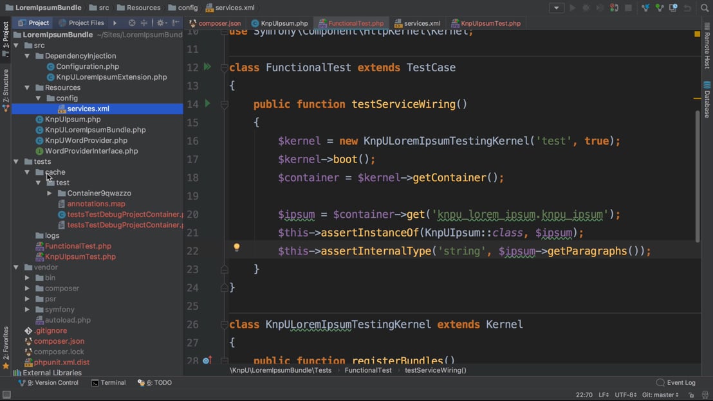
Task: Open Show History clock icon in the toolbar
Action: pyautogui.click(x=674, y=8)
